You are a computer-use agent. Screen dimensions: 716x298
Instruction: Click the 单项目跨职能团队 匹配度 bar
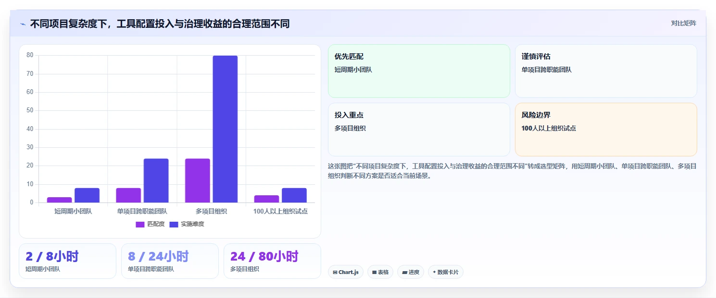(x=128, y=195)
